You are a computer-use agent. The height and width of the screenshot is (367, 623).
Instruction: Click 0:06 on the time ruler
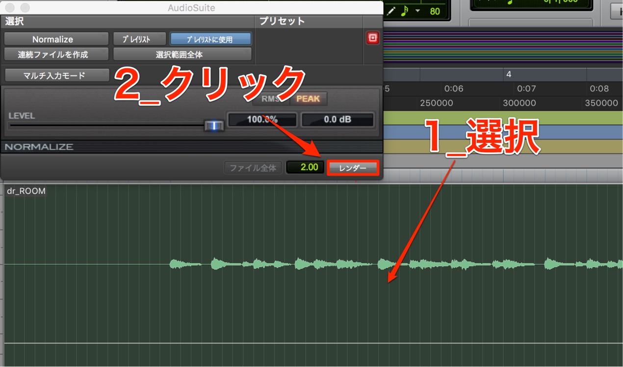click(454, 89)
